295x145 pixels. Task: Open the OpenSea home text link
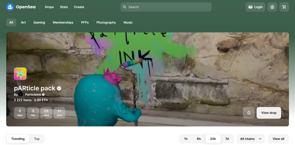click(26, 7)
